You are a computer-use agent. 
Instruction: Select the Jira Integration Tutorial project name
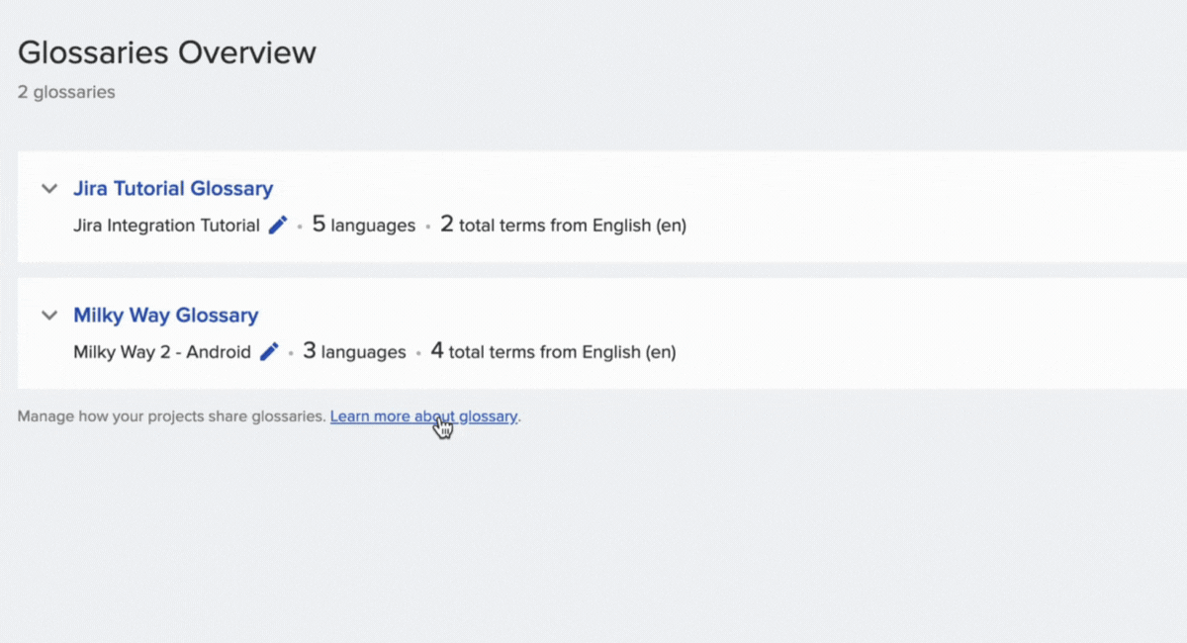[x=166, y=226]
